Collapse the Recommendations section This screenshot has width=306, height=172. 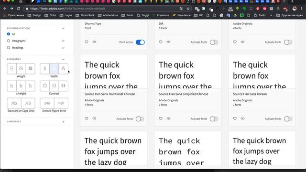(63, 29)
